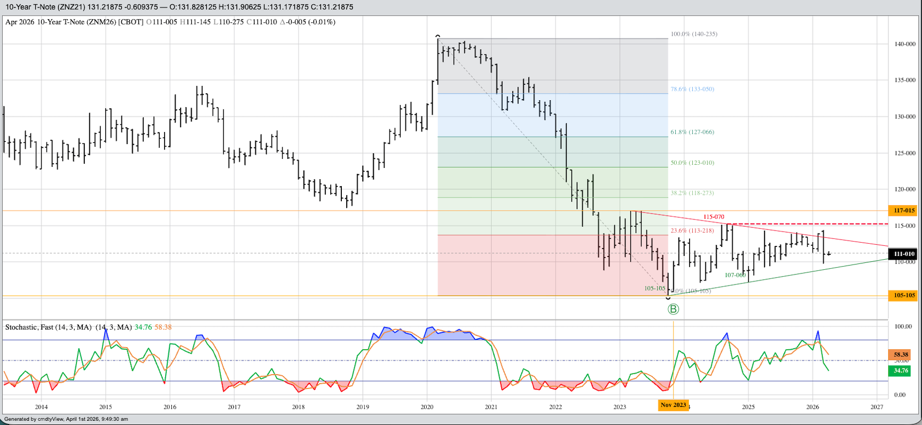The width and height of the screenshot is (922, 425).
Task: Click the arc marker below the 2023 low
Action: pyautogui.click(x=668, y=298)
